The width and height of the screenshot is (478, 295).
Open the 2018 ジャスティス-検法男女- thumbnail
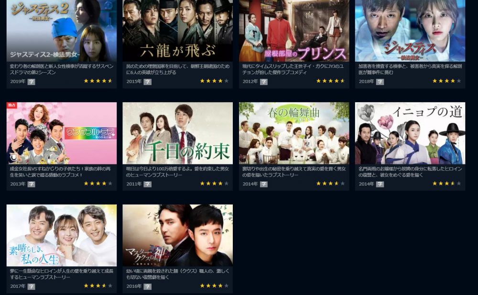click(410, 31)
